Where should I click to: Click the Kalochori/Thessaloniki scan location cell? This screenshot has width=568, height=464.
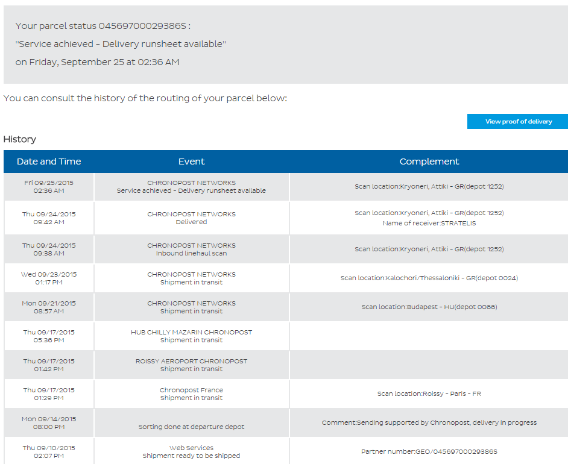[429, 278]
